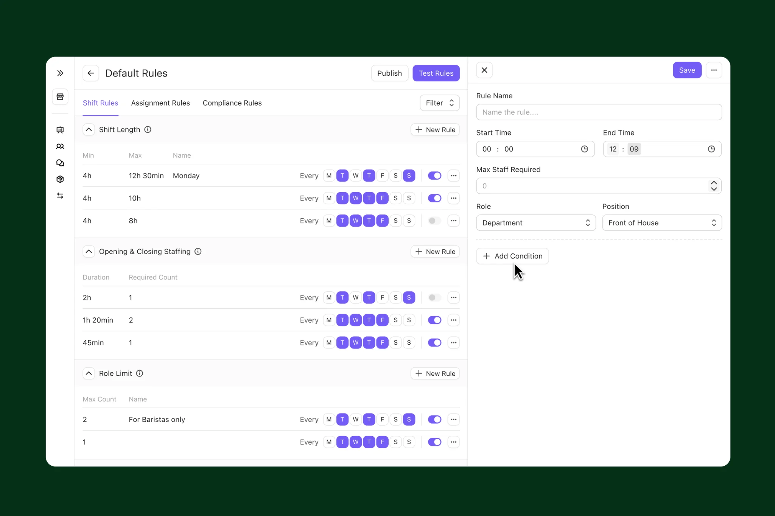Open the Front of House position dropdown
Viewport: 775px width, 516px height.
tap(661, 223)
